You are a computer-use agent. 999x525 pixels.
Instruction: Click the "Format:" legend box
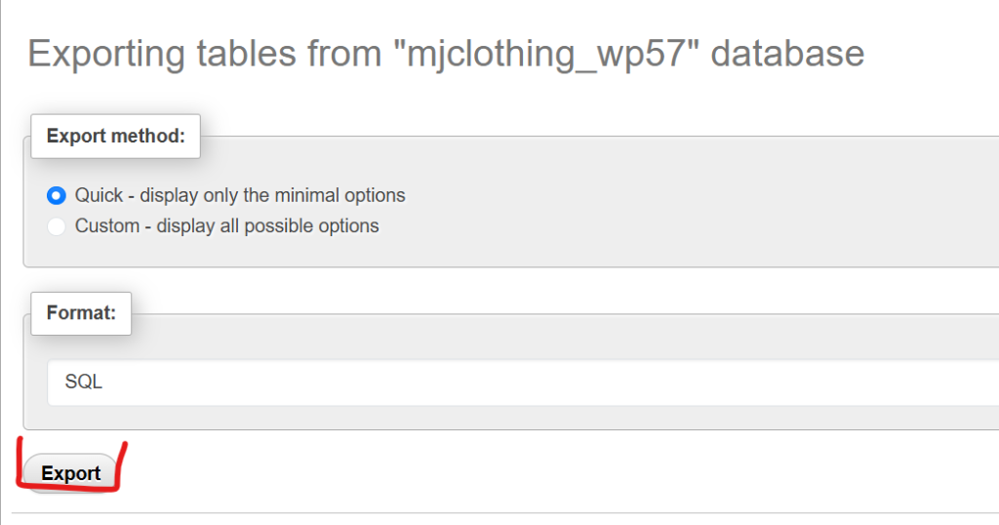coord(81,313)
